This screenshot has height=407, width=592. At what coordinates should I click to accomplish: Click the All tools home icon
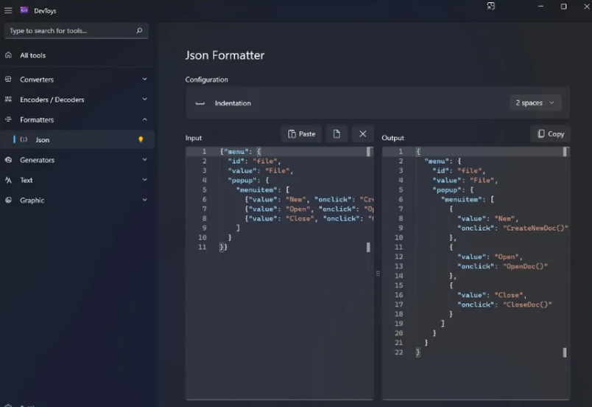click(8, 55)
